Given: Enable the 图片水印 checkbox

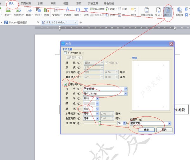Looking at the screenshot, I should tap(65, 53).
